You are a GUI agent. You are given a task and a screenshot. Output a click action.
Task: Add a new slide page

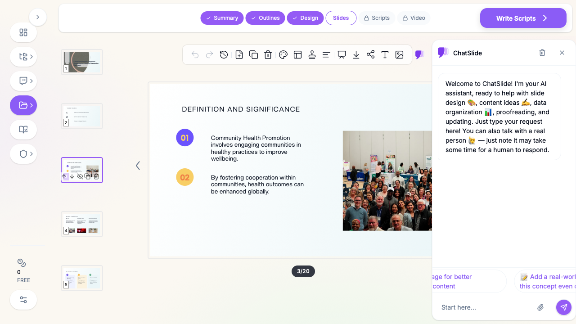[239, 55]
